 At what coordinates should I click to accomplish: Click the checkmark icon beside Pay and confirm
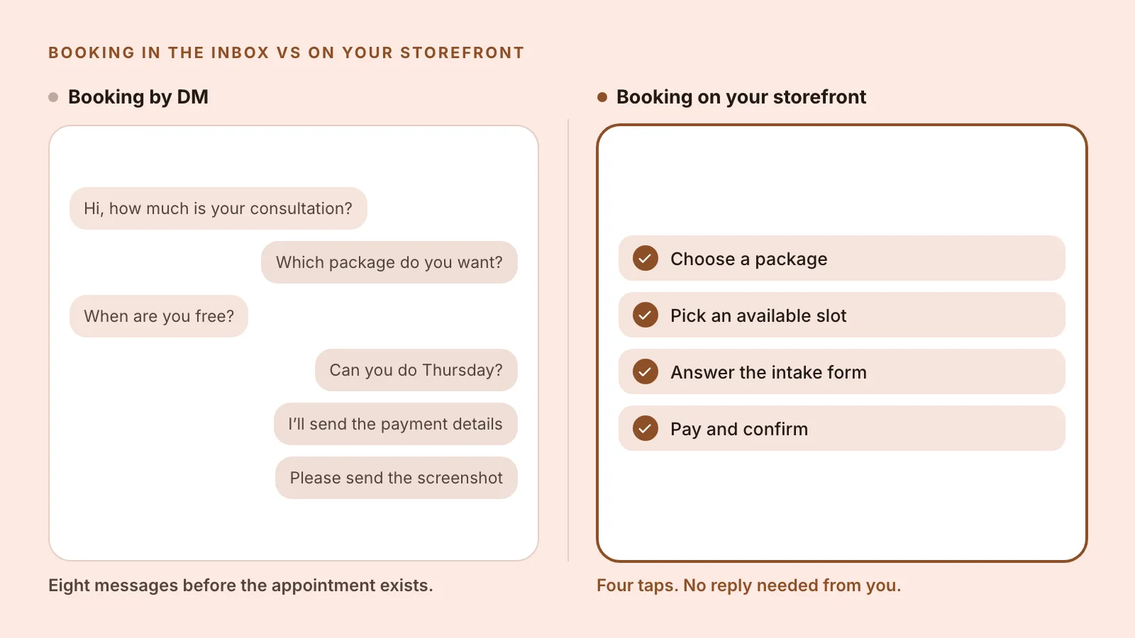coord(646,428)
